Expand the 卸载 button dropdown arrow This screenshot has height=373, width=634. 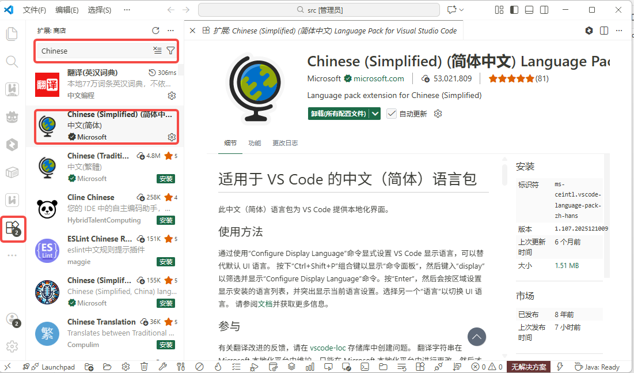click(x=375, y=114)
